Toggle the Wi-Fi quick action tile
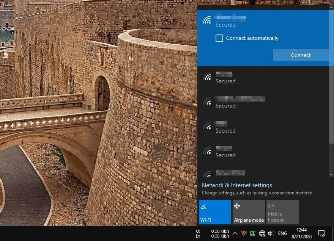The height and width of the screenshot is (241, 334). coord(215,212)
